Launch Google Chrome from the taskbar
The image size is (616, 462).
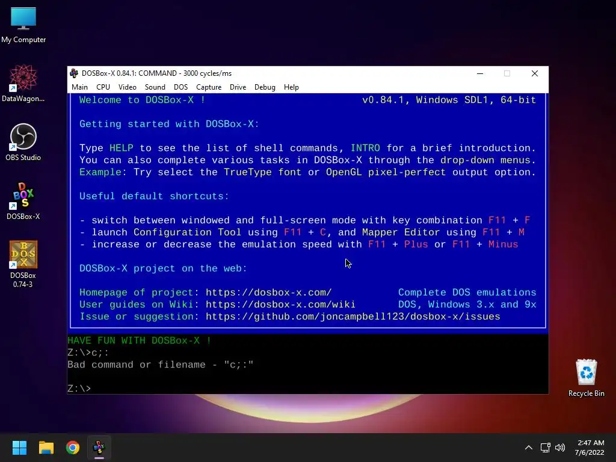73,448
